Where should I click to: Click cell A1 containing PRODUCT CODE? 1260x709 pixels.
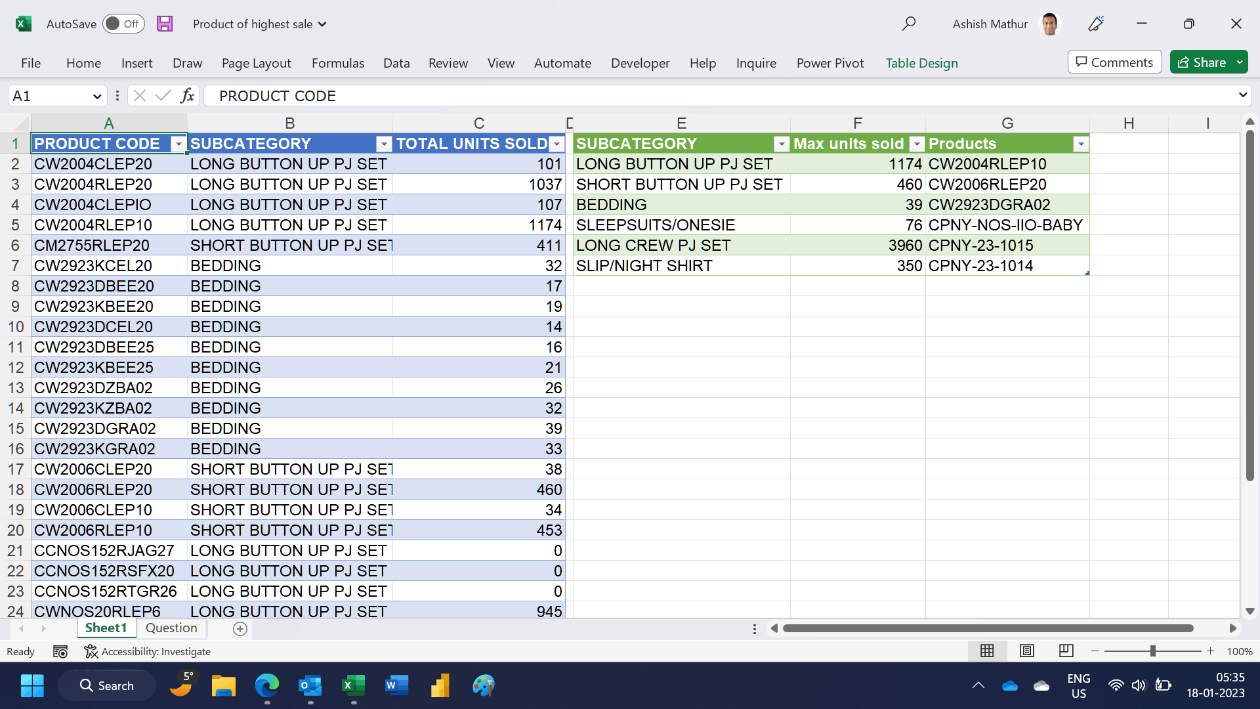coord(108,143)
